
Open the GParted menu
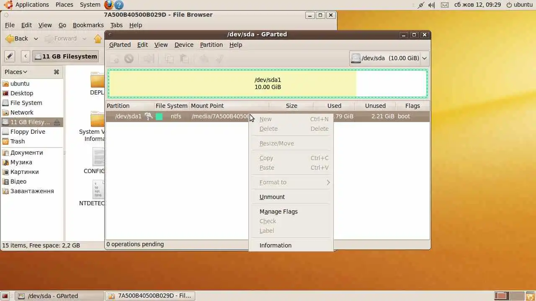[x=120, y=45]
